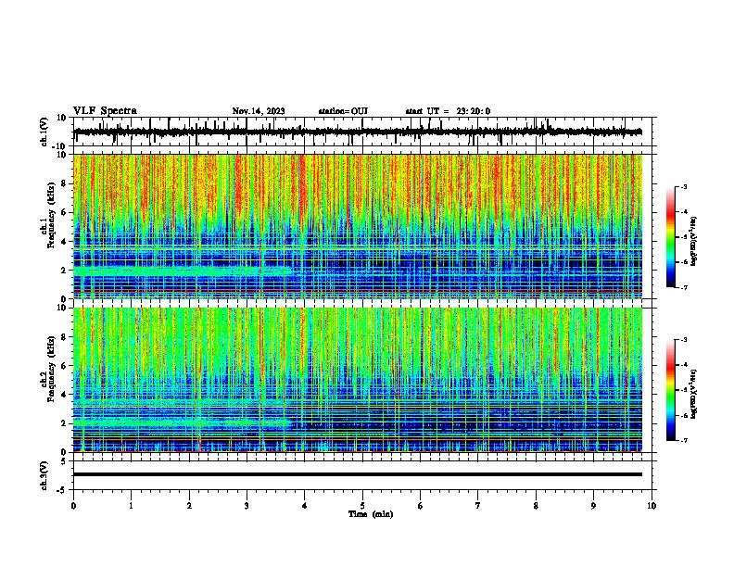734x567 pixels.
Task: Click the log(PSD) label beside ch.1 color scale
Action: 694,242
